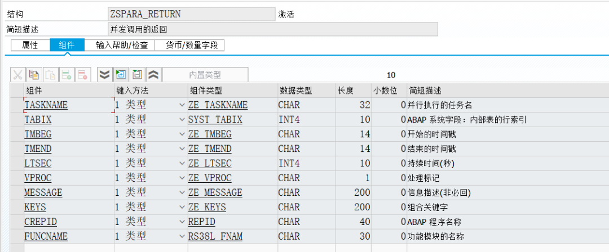Image resolution: width=609 pixels, height=252 pixels.
Task: Click the 简短描述 column header
Action: pos(507,91)
